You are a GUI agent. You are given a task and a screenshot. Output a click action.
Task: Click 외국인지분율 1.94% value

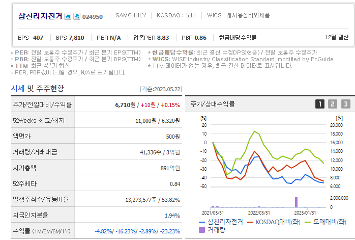(x=172, y=216)
